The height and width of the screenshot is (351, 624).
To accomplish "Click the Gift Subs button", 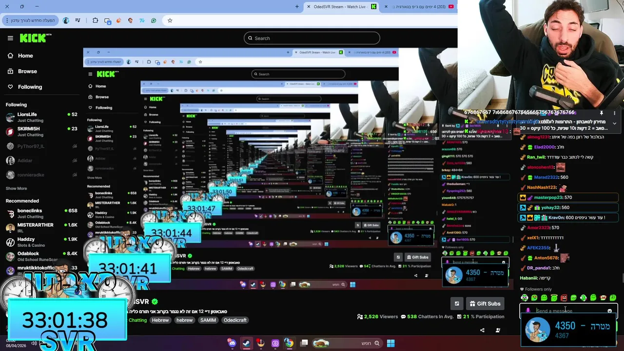I will [485, 304].
